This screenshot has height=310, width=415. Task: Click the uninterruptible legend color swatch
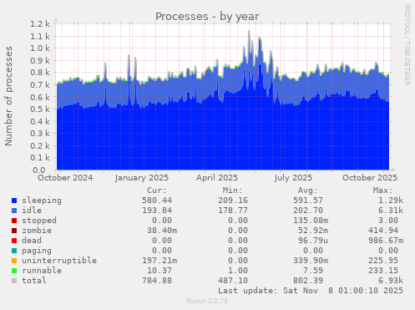click(x=14, y=261)
